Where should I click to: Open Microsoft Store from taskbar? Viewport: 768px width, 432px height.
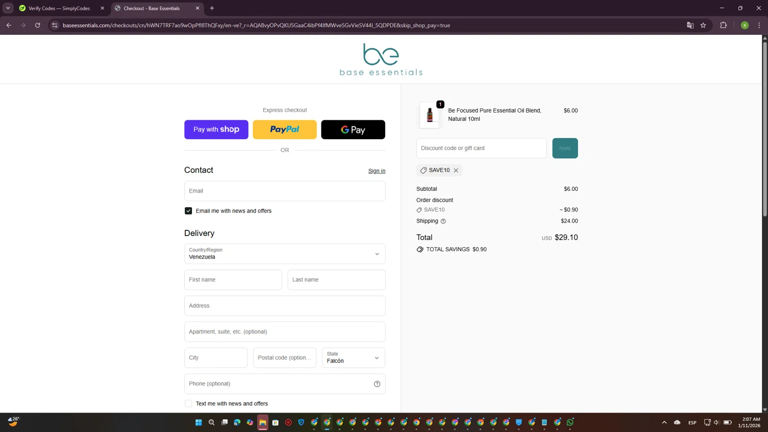(x=275, y=422)
